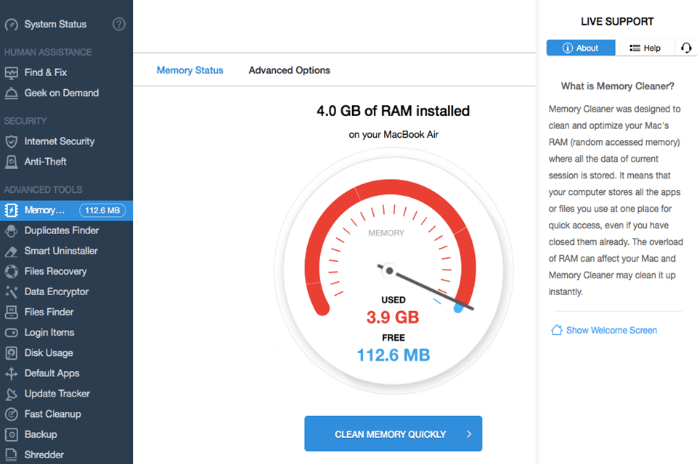697x464 pixels.
Task: Select the Memory Status tab
Action: tap(189, 70)
